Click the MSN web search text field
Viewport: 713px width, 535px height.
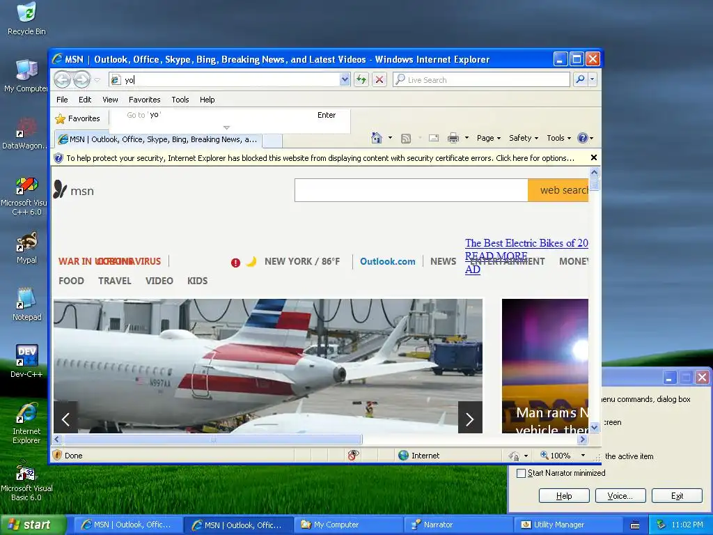coord(411,190)
